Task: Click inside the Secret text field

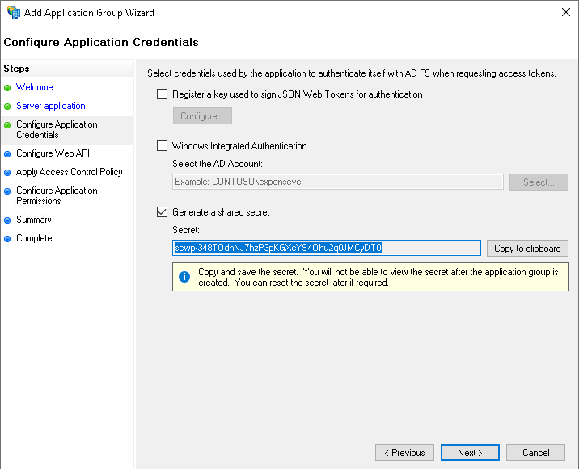Action: coord(327,248)
